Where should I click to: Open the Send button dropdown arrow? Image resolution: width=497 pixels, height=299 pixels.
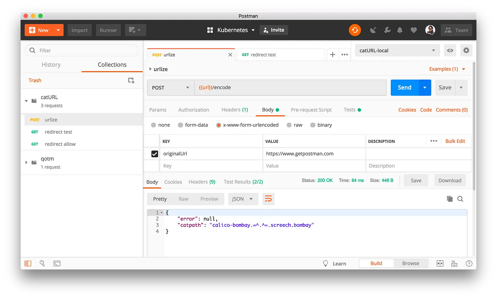point(425,87)
